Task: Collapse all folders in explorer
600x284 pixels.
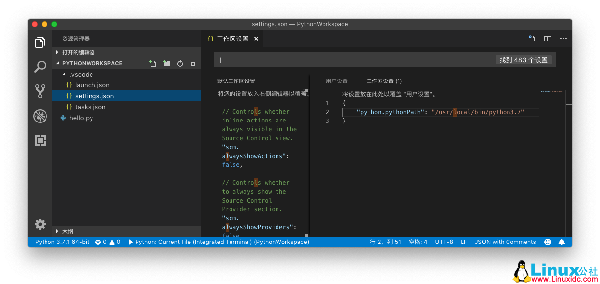Action: coord(194,63)
